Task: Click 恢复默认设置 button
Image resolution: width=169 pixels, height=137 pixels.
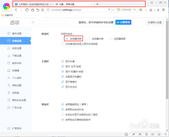Action: [x=154, y=22]
